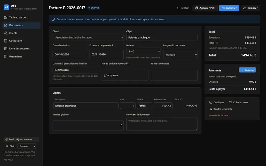Click the sun icon for light theme
This screenshot has width=266, height=166.
pos(7,146)
